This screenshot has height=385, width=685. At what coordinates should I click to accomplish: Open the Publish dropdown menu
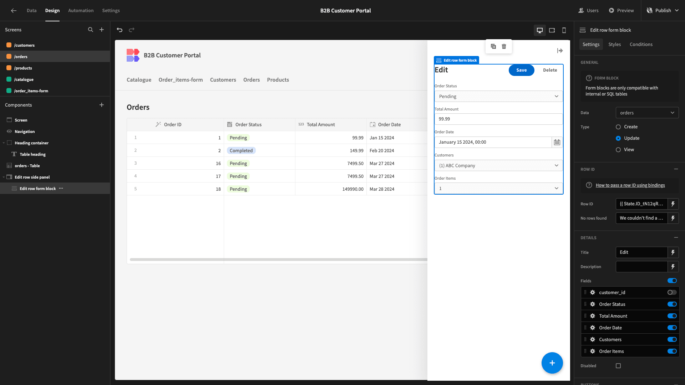(x=663, y=11)
